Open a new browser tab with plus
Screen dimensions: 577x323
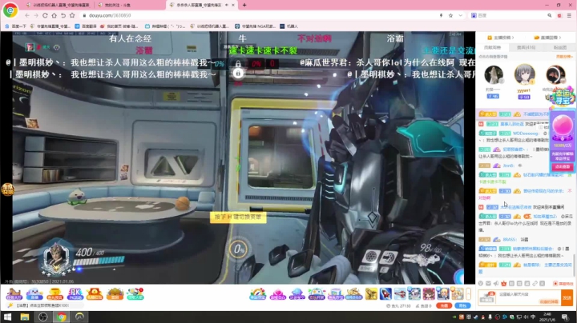pyautogui.click(x=244, y=5)
